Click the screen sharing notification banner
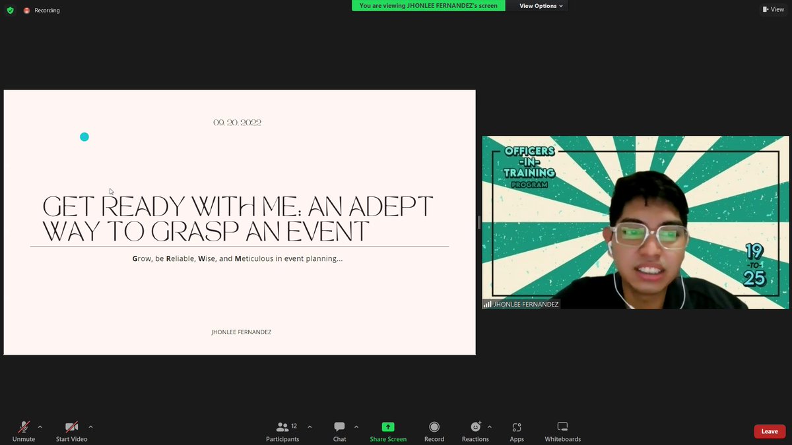Viewport: 792px width, 445px height. coord(429,6)
